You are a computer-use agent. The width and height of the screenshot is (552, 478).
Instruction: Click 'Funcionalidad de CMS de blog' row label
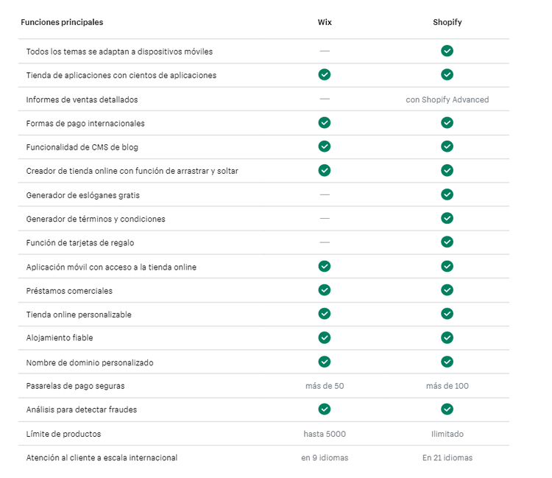pos(82,147)
